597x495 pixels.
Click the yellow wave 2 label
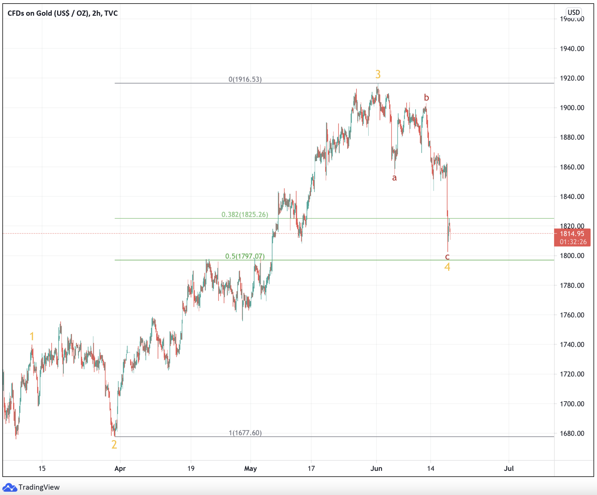114,445
